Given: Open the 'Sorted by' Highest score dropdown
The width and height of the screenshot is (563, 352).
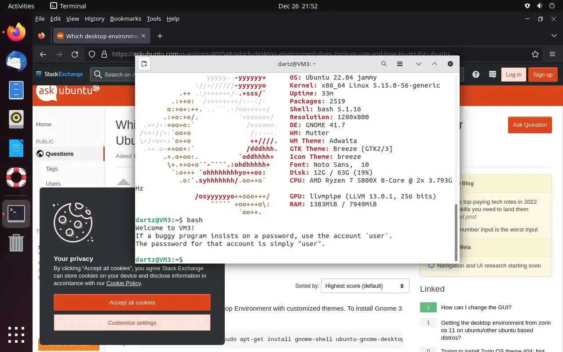Looking at the screenshot, I should [x=365, y=286].
